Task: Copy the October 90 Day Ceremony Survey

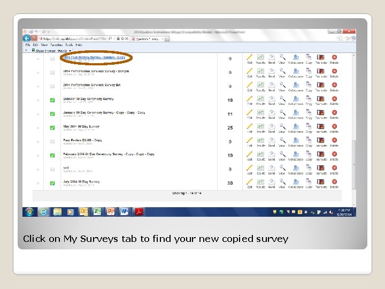Action: pyautogui.click(x=309, y=101)
